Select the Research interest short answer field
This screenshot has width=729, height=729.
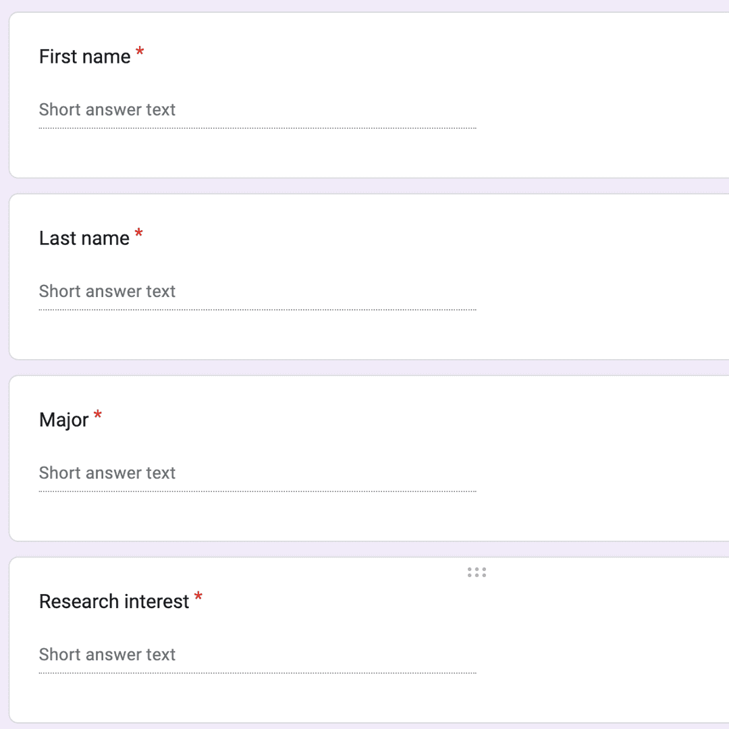pos(256,655)
